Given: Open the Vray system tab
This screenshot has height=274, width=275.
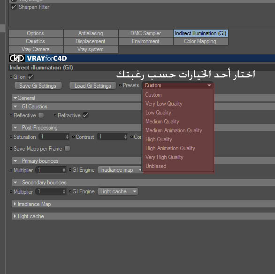Looking at the screenshot, I should [91, 49].
